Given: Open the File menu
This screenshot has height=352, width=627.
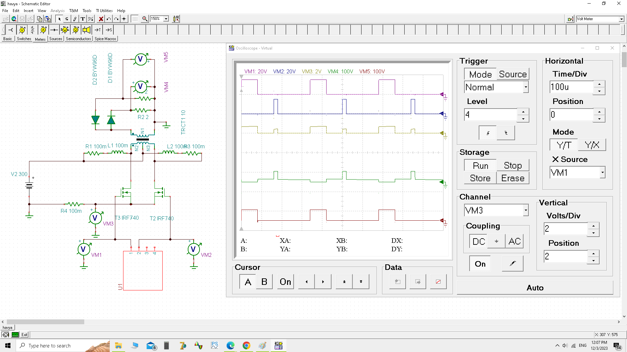Looking at the screenshot, I should coord(5,11).
